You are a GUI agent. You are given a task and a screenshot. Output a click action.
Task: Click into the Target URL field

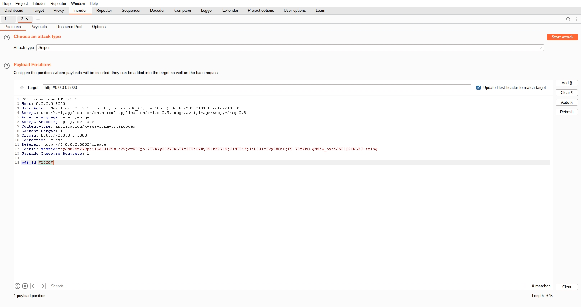click(256, 88)
